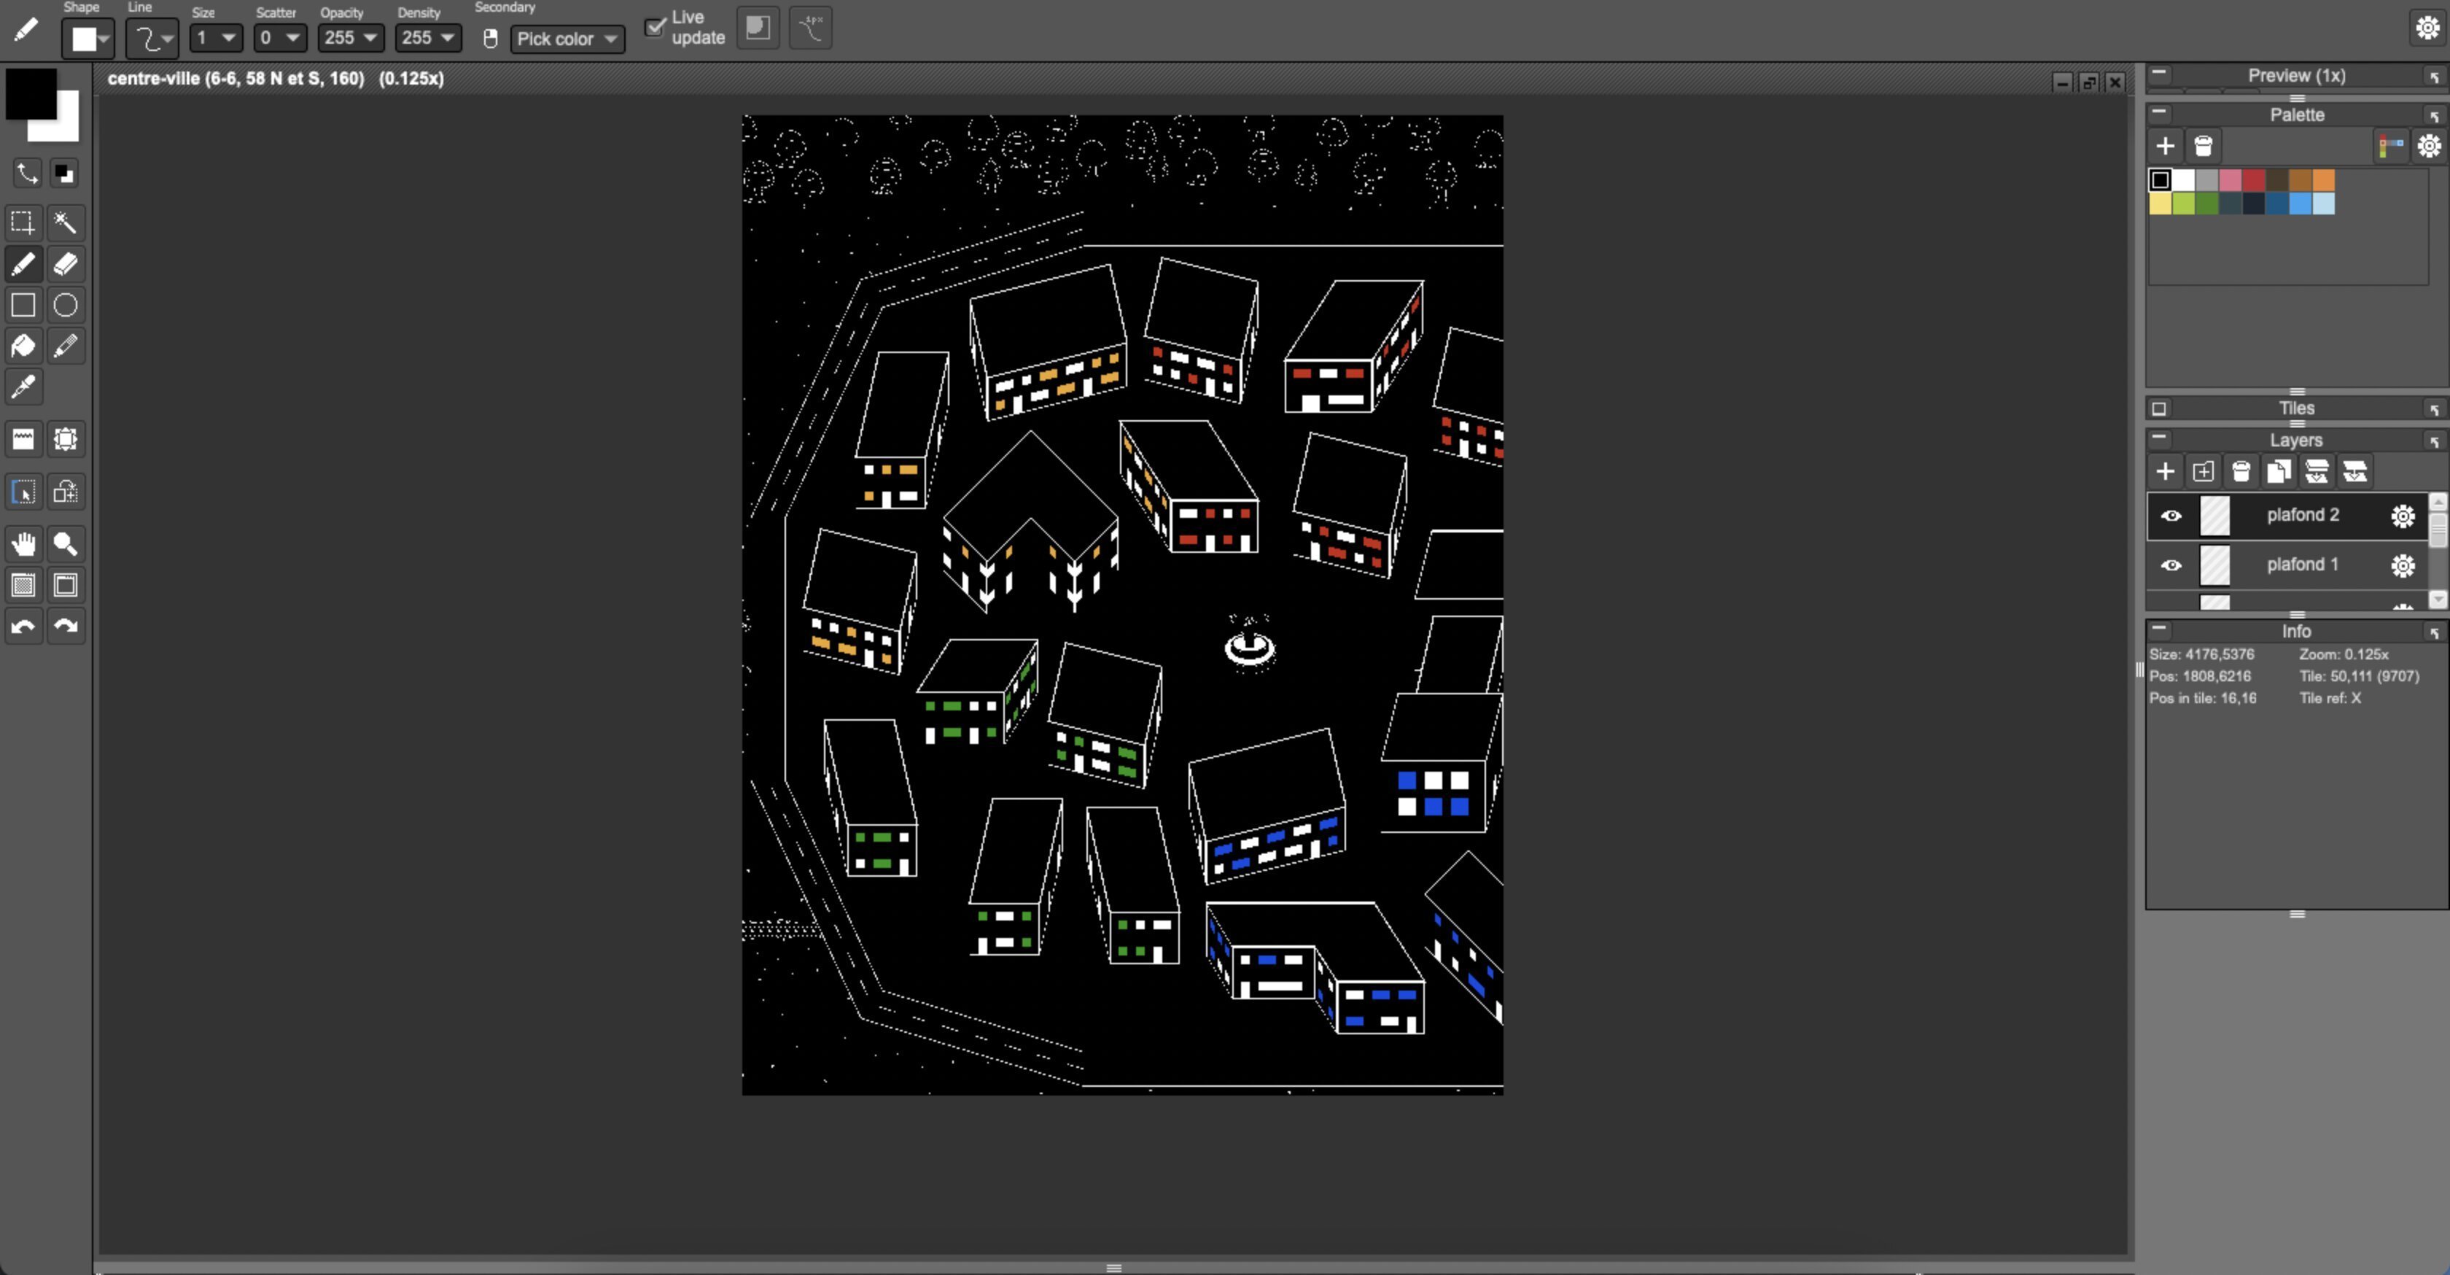Undock the Info panel

(2435, 632)
